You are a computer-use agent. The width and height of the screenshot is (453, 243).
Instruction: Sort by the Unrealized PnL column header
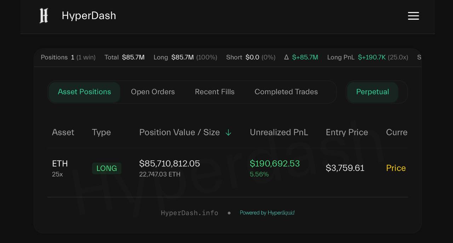(279, 132)
